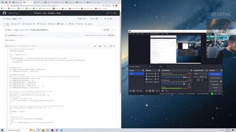
Task: Click the Go to file button
Action: point(106,30)
